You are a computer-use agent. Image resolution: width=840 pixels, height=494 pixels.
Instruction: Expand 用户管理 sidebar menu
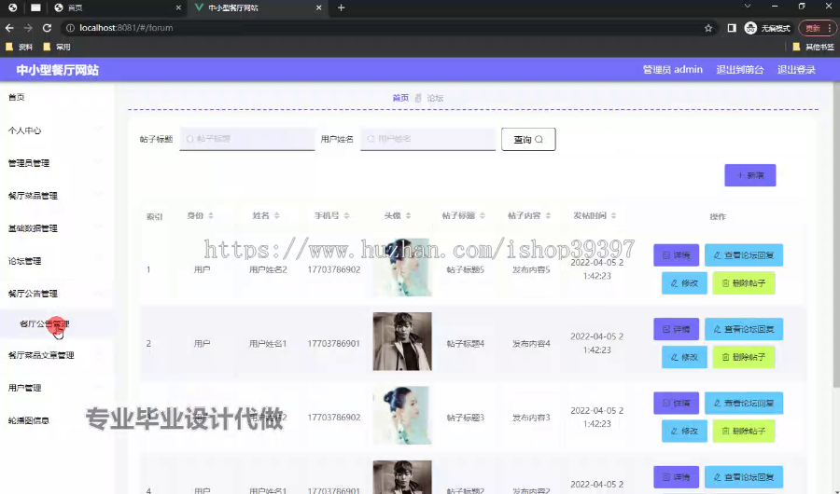(x=56, y=388)
